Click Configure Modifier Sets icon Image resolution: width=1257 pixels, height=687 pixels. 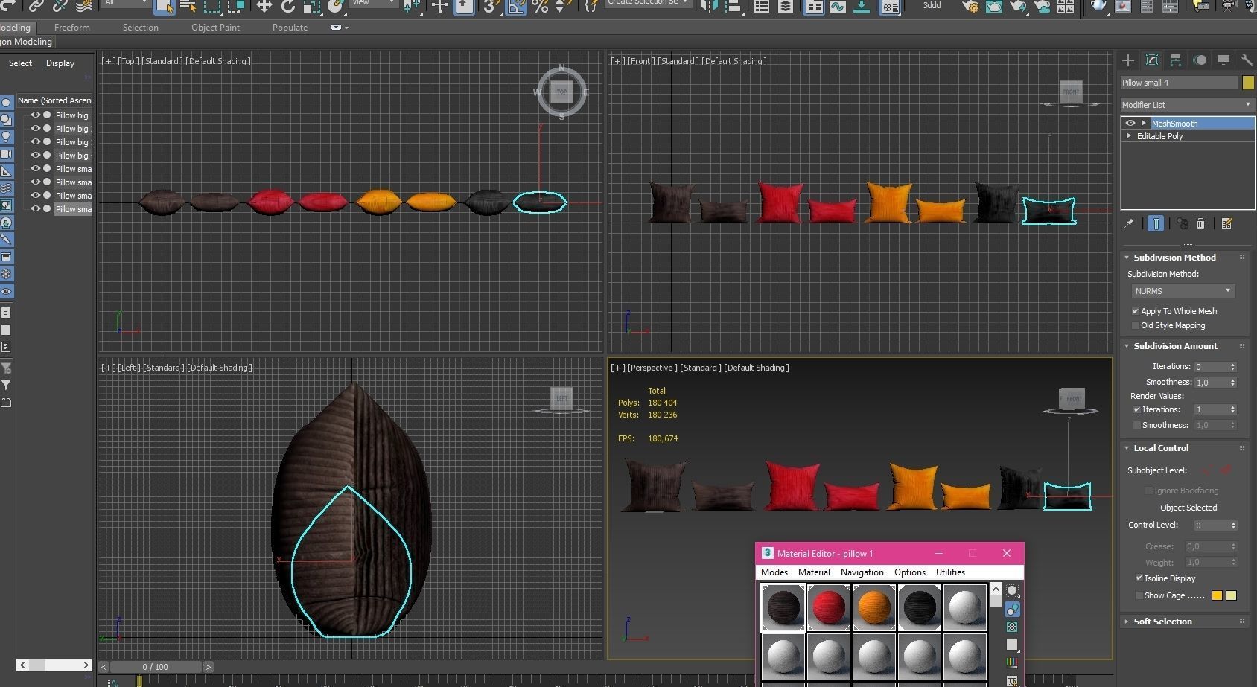click(x=1227, y=223)
